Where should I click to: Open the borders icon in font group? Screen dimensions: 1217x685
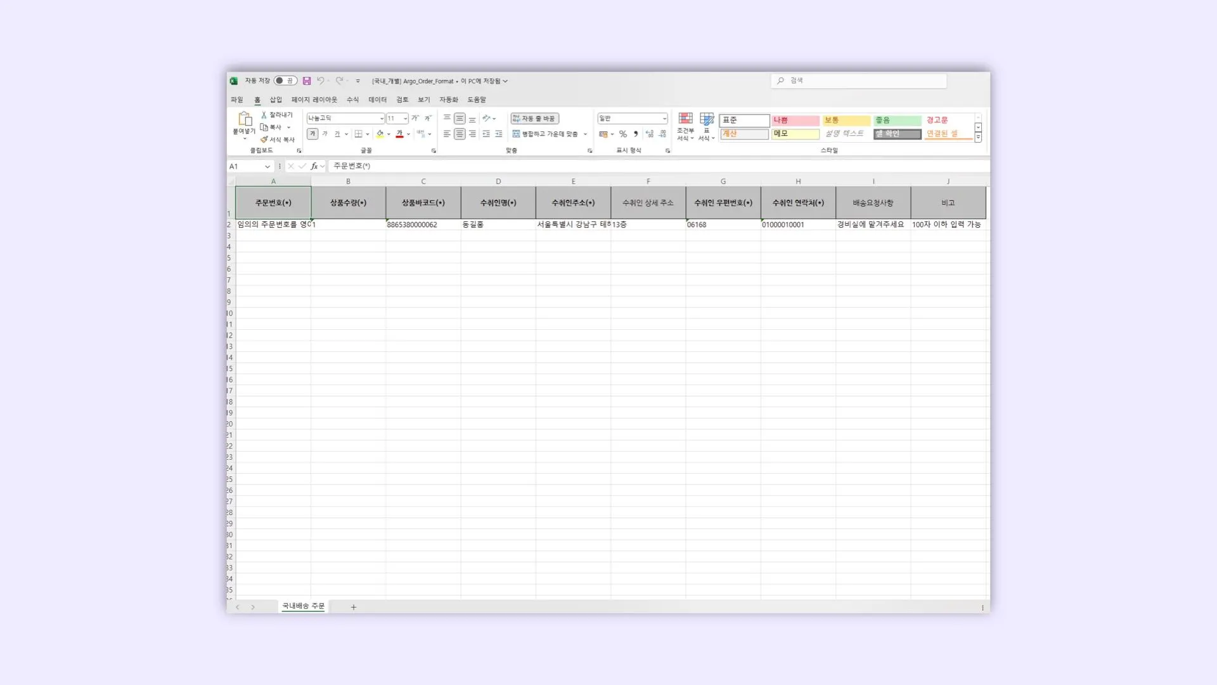(359, 134)
